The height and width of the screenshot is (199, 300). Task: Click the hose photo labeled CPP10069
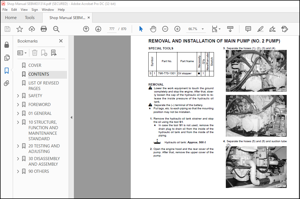click(x=256, y=71)
